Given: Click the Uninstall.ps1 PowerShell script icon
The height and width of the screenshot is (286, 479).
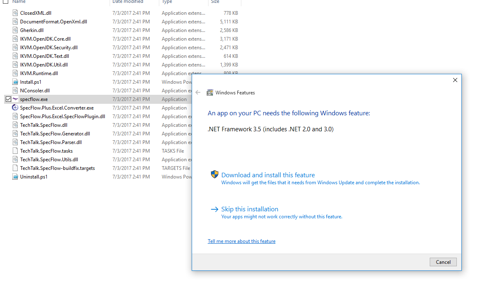Looking at the screenshot, I should (14, 176).
